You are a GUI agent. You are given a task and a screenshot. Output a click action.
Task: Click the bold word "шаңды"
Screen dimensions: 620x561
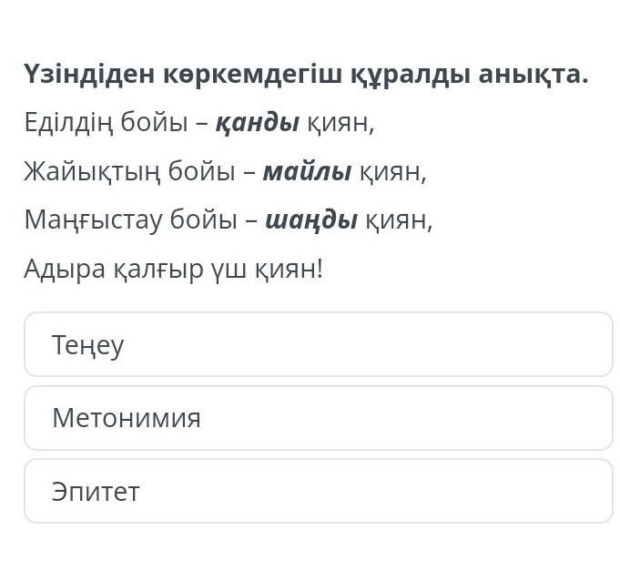coord(310,220)
